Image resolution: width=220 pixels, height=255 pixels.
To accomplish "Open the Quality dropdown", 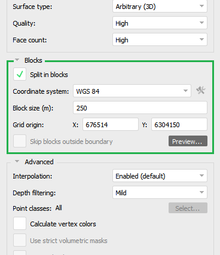I will click(x=160, y=23).
